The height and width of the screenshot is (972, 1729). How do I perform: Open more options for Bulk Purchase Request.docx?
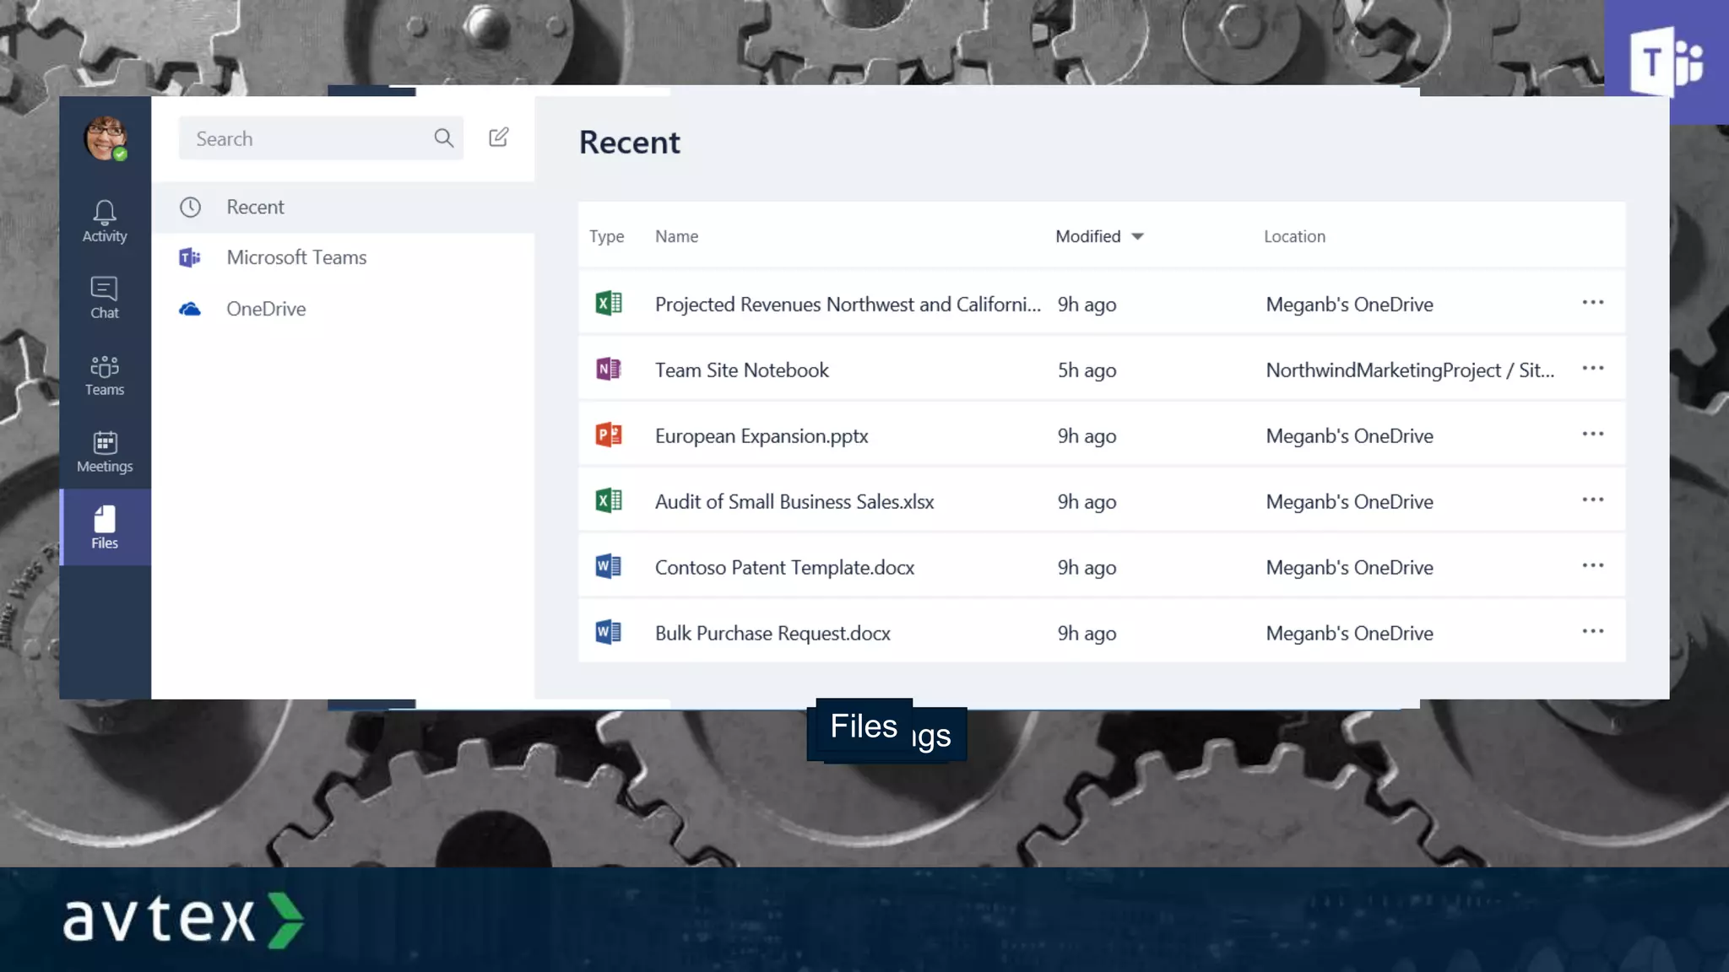coord(1592,631)
